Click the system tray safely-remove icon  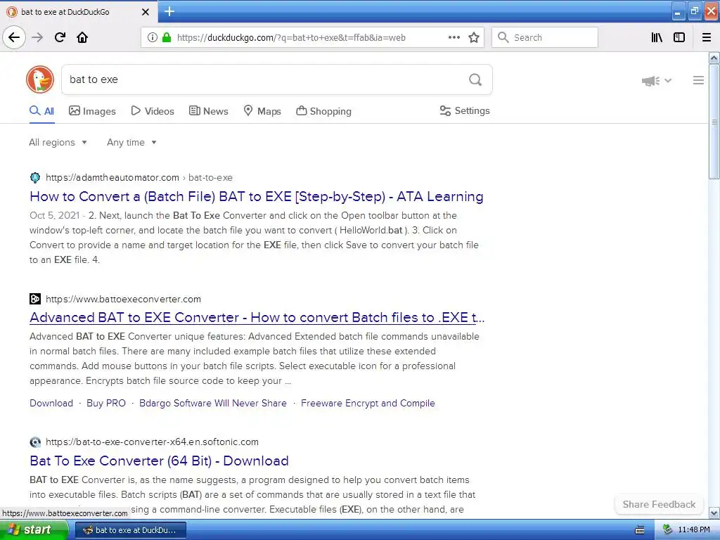(x=668, y=529)
